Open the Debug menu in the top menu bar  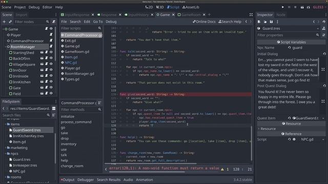point(34,7)
